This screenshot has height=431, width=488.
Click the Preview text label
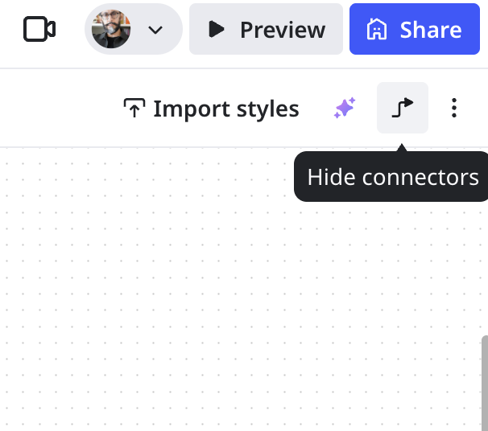tap(283, 30)
